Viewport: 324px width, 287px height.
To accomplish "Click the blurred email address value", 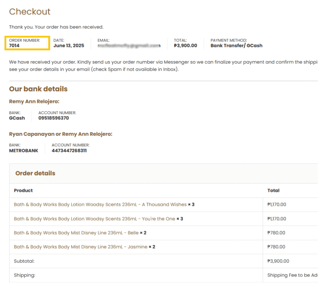I will click(129, 46).
